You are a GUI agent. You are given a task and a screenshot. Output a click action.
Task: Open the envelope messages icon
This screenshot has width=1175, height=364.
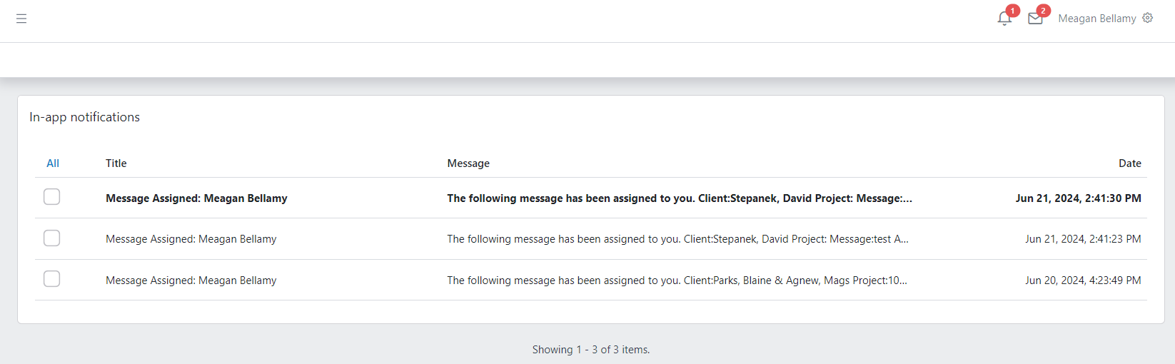click(x=1035, y=19)
